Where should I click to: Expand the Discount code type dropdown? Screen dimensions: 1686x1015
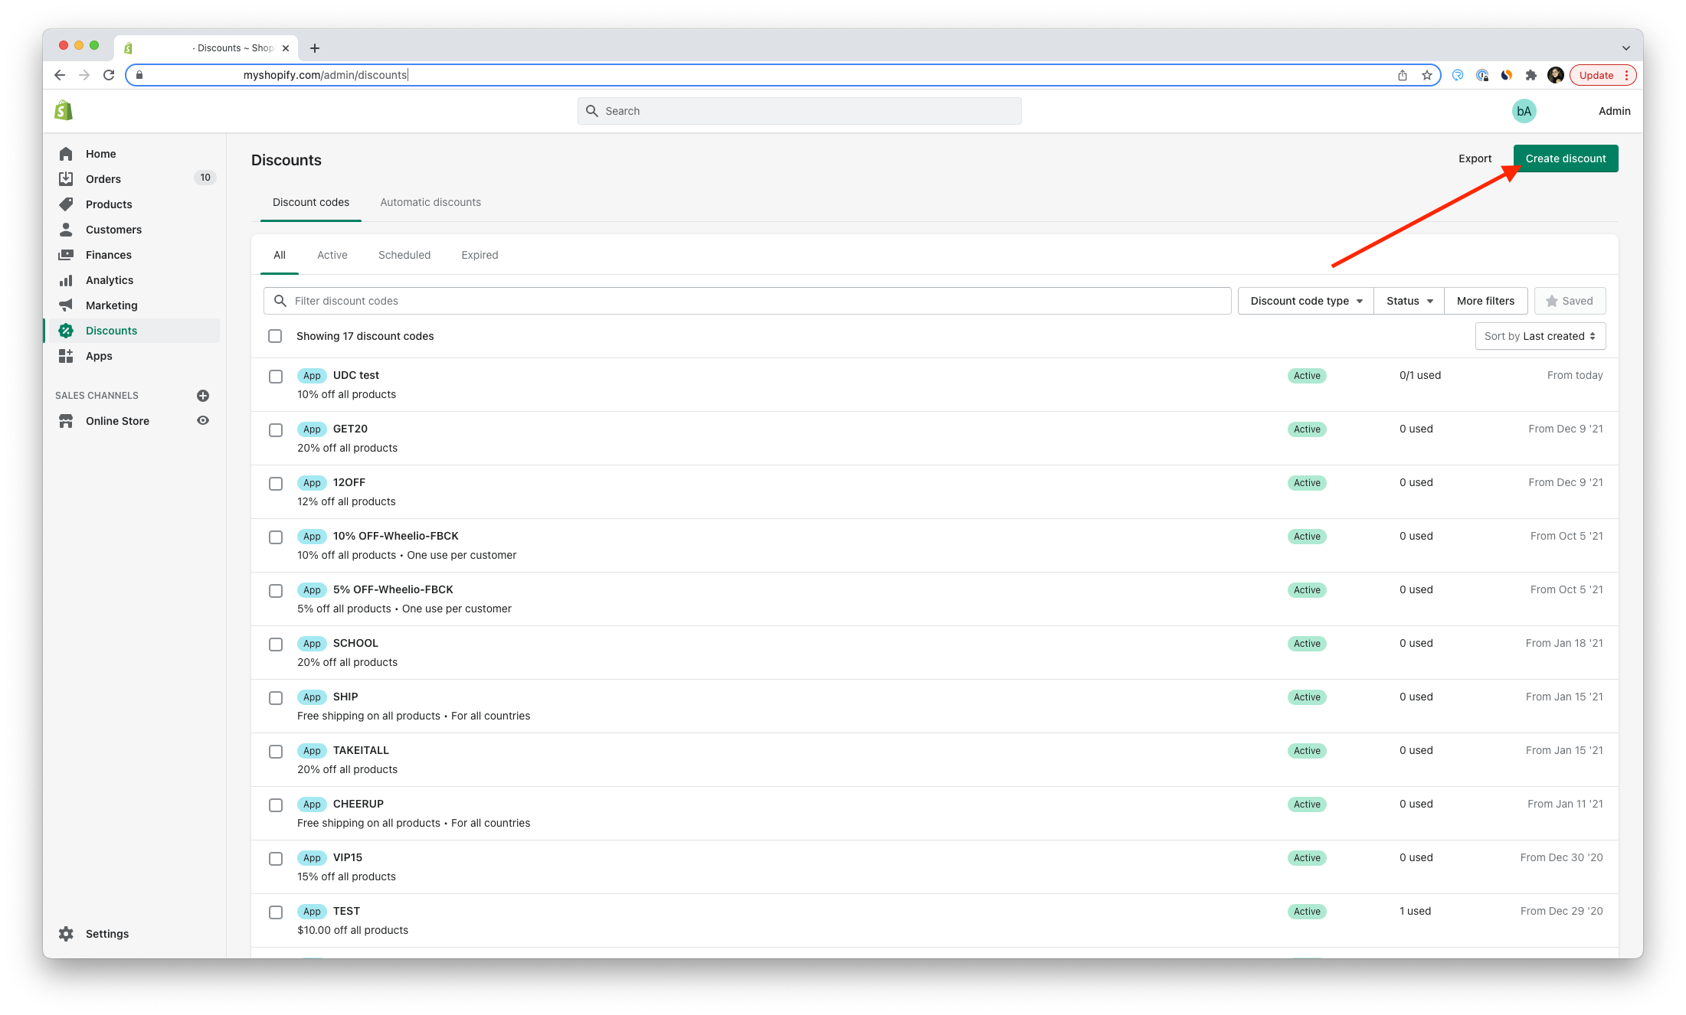tap(1305, 301)
